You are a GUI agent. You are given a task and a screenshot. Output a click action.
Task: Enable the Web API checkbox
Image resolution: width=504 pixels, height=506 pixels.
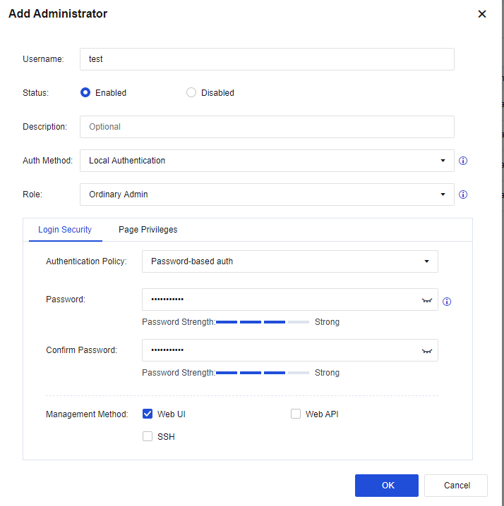click(x=296, y=414)
